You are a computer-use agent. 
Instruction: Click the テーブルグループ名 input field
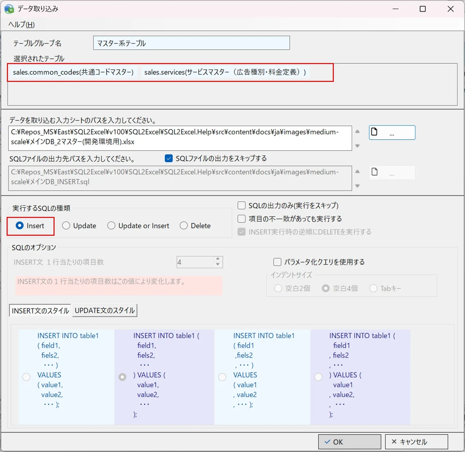(191, 43)
